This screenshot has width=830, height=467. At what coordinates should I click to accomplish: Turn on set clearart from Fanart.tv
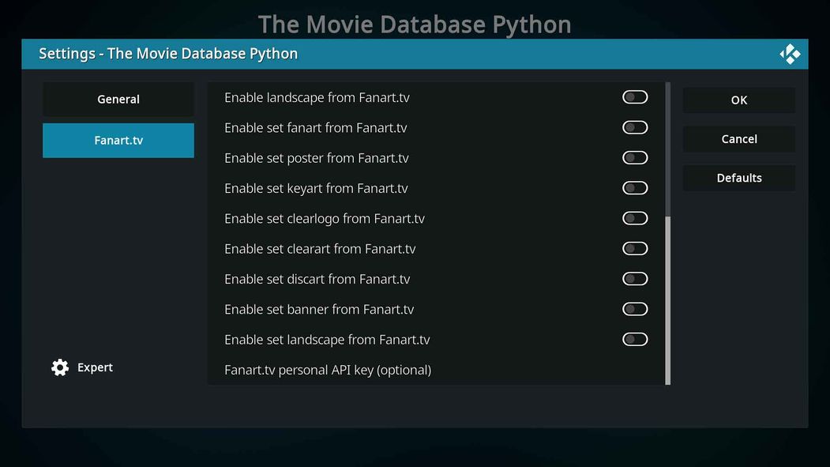click(x=634, y=248)
